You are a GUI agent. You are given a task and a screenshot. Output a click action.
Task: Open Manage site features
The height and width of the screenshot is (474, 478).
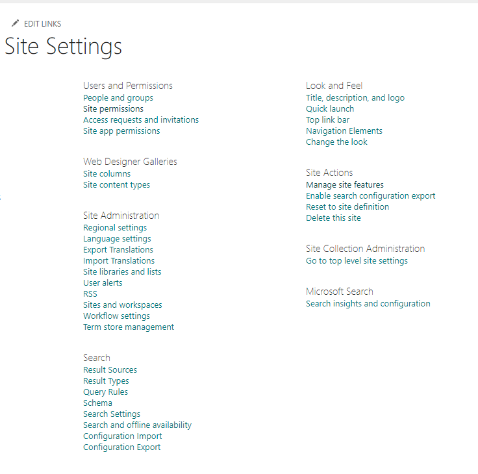[x=345, y=185]
